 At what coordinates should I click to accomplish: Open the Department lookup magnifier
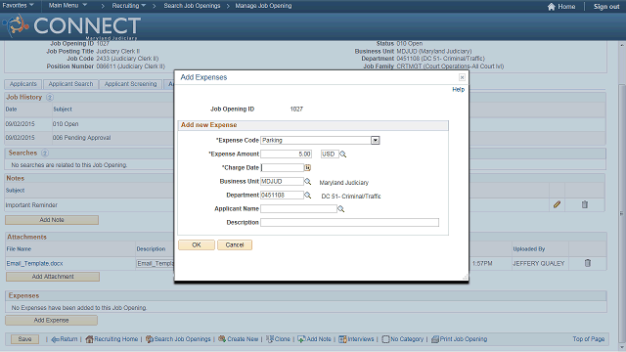click(307, 195)
